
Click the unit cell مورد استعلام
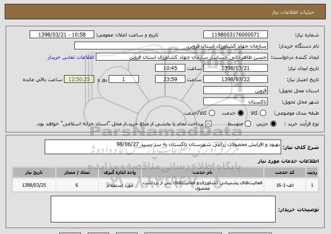pos(120,185)
